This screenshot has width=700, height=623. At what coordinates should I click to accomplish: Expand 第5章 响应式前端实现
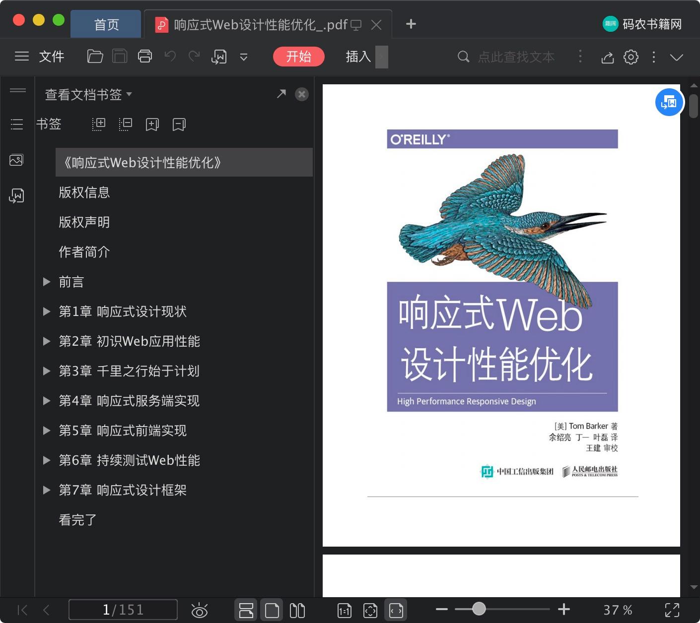47,431
